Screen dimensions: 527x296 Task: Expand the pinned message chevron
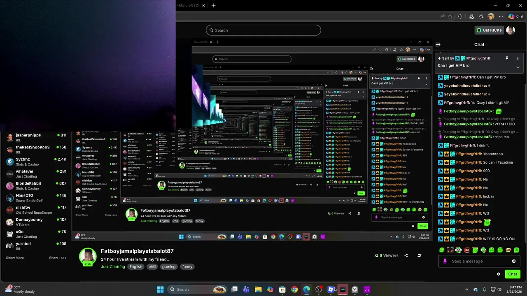(518, 67)
